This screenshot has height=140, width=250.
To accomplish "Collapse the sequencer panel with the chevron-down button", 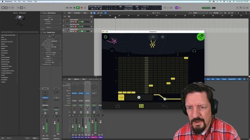I will (x=112, y=51).
